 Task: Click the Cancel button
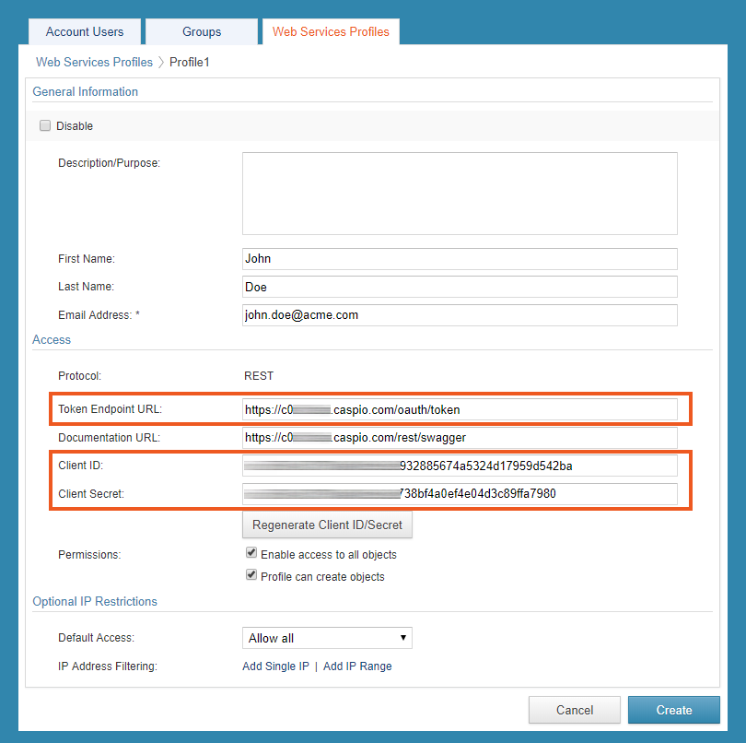point(574,710)
